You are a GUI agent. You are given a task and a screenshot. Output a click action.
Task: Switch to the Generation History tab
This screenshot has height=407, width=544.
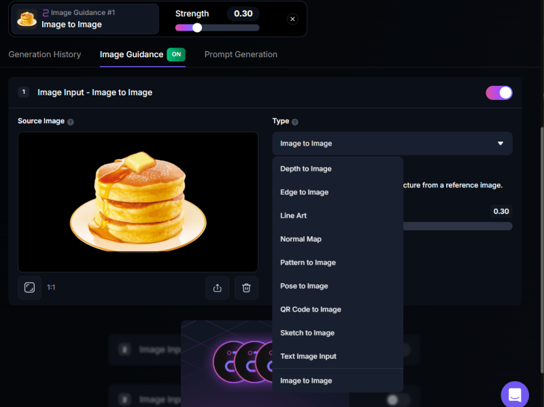pyautogui.click(x=44, y=54)
